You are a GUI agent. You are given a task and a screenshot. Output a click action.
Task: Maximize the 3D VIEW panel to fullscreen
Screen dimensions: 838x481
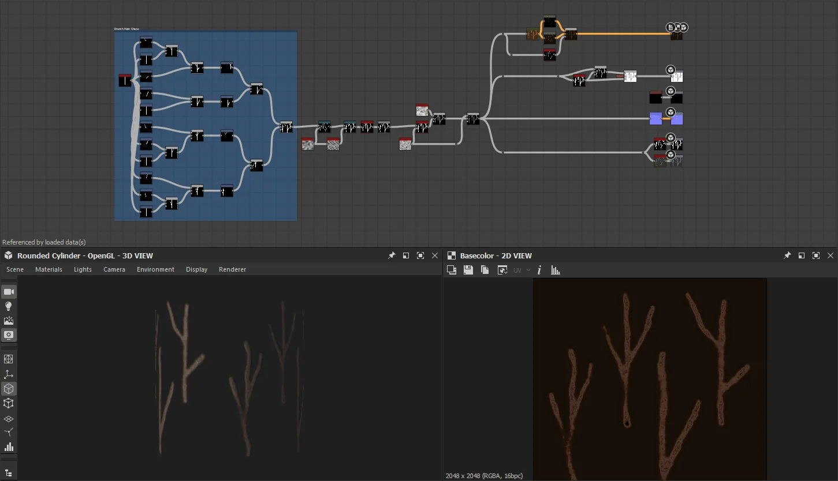coord(420,255)
